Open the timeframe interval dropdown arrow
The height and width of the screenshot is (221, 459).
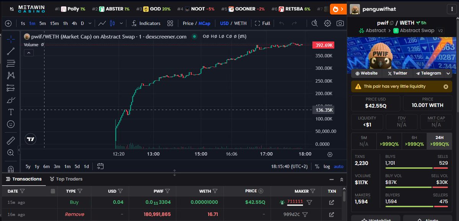(90, 23)
